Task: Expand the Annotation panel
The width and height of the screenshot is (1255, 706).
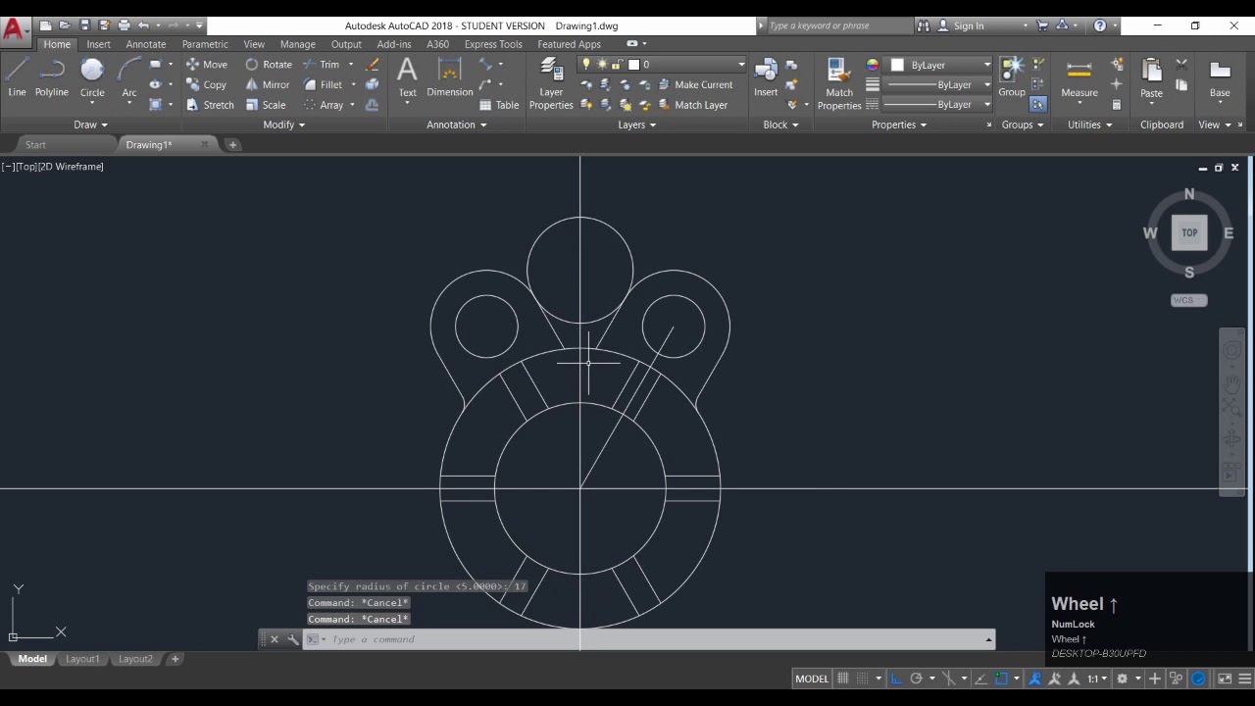Action: (x=457, y=125)
